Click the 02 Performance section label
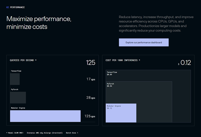 coord(16,7)
